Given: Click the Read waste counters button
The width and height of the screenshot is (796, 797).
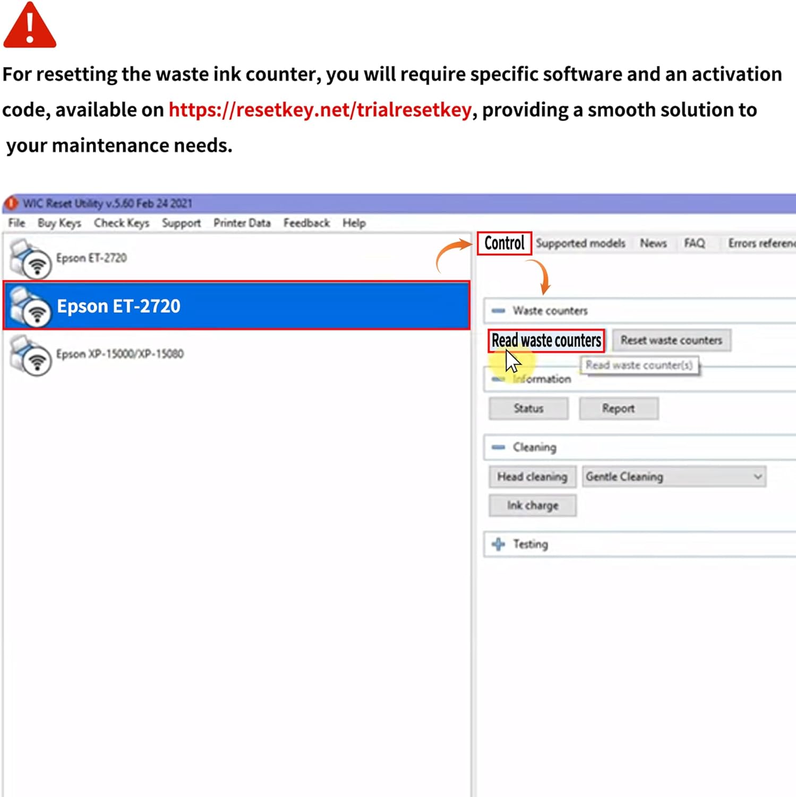Looking at the screenshot, I should [x=546, y=341].
